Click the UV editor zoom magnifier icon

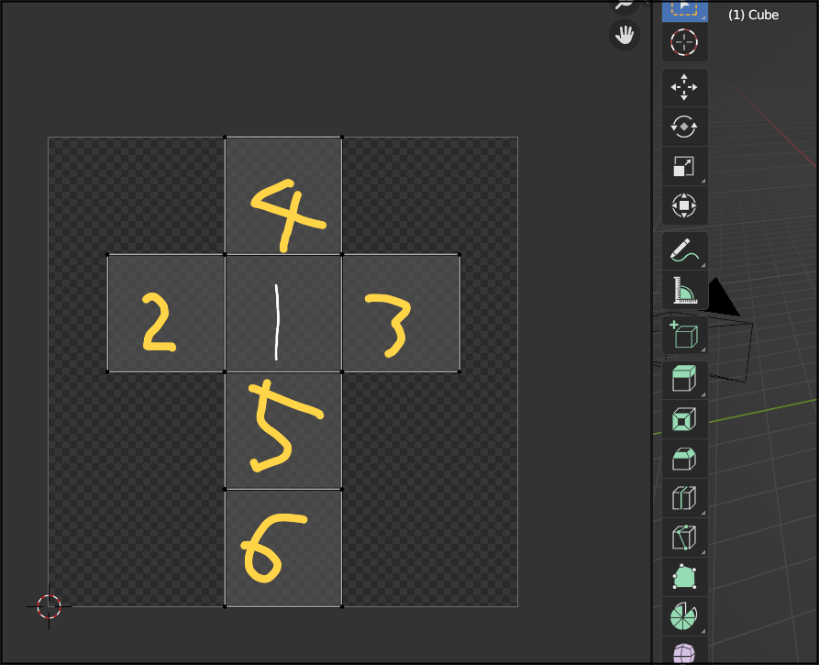click(625, 6)
